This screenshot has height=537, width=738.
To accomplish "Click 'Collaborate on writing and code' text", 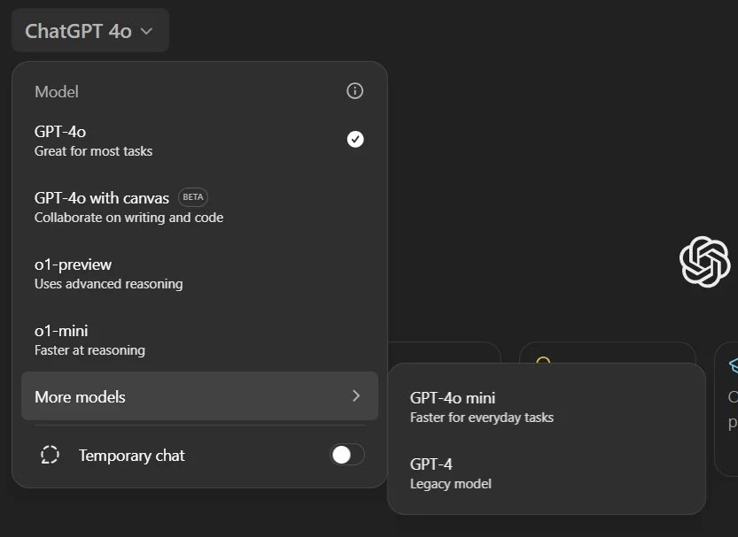I will pos(129,218).
